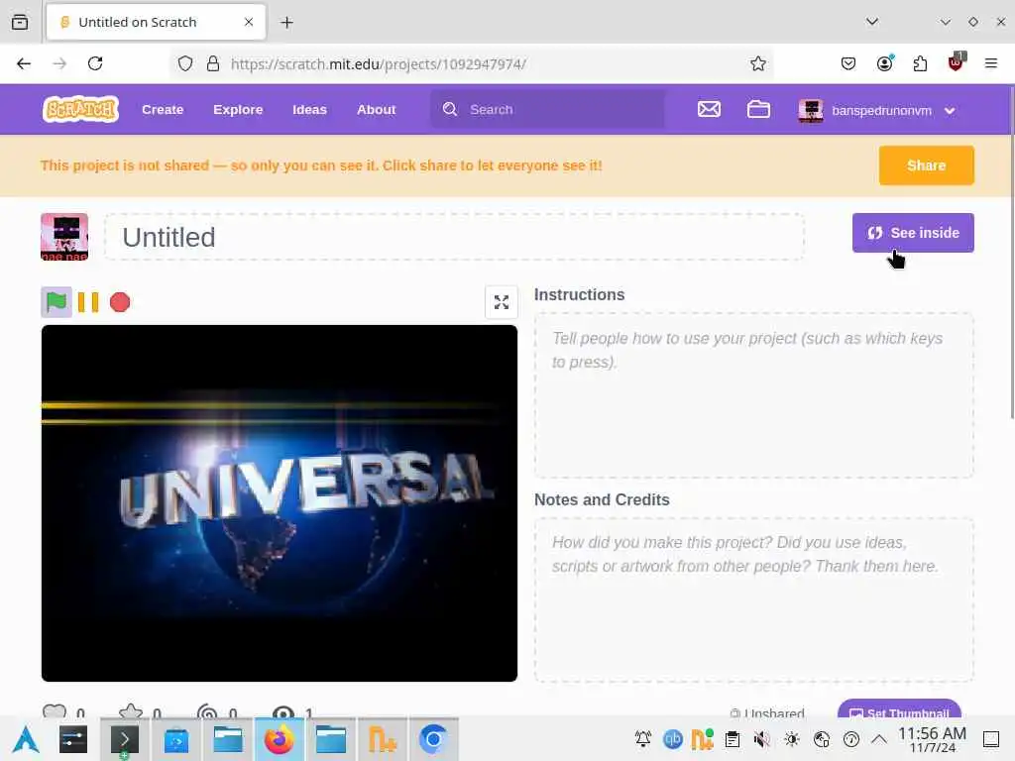Viewport: 1015px width, 761px height.
Task: Switch to the Firefox taskbar icon
Action: coord(279,739)
